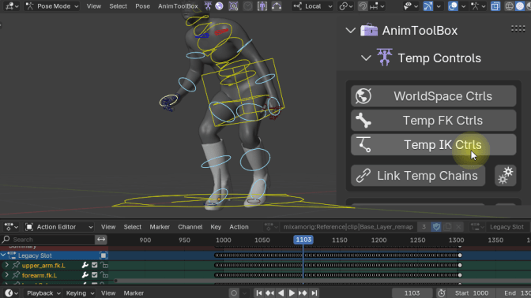
Task: Open the Keying popover
Action: click(x=80, y=293)
